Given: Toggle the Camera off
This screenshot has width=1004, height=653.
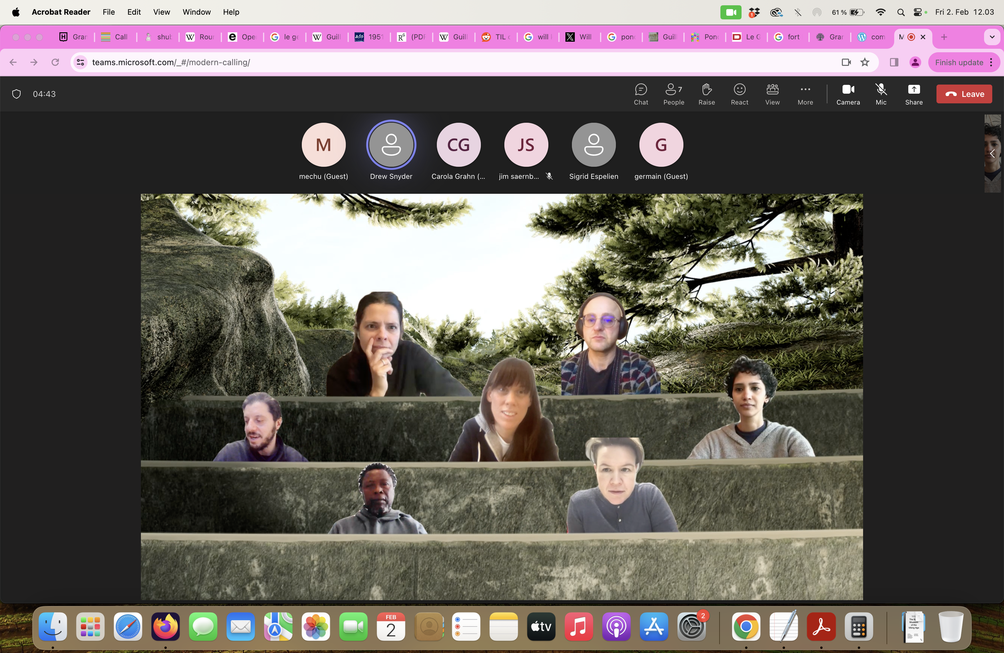Looking at the screenshot, I should click(848, 94).
